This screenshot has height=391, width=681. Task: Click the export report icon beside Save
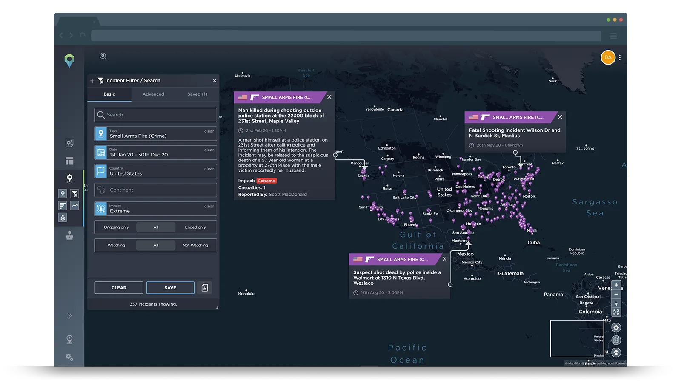click(205, 288)
